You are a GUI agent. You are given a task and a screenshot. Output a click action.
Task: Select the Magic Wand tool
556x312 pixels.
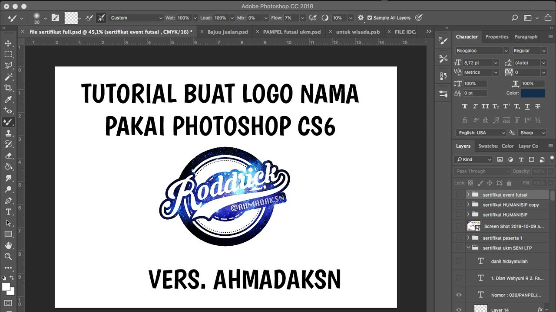pyautogui.click(x=8, y=77)
